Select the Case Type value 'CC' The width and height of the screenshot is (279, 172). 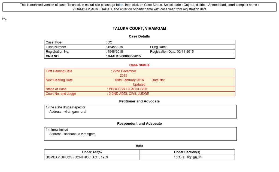click(110, 42)
